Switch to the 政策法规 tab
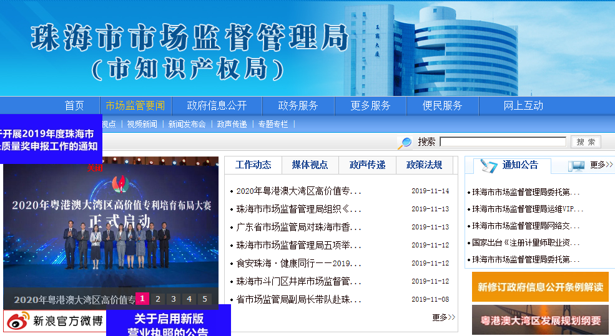615x336 pixels. [425, 165]
